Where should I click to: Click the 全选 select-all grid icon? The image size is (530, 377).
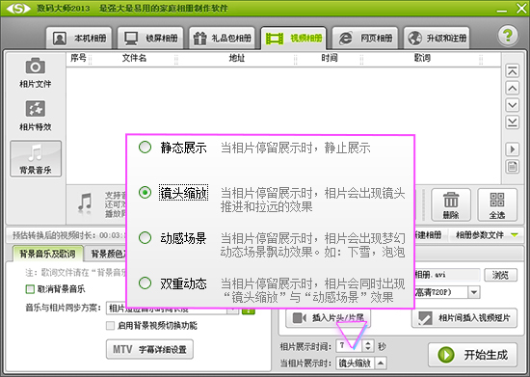click(497, 200)
